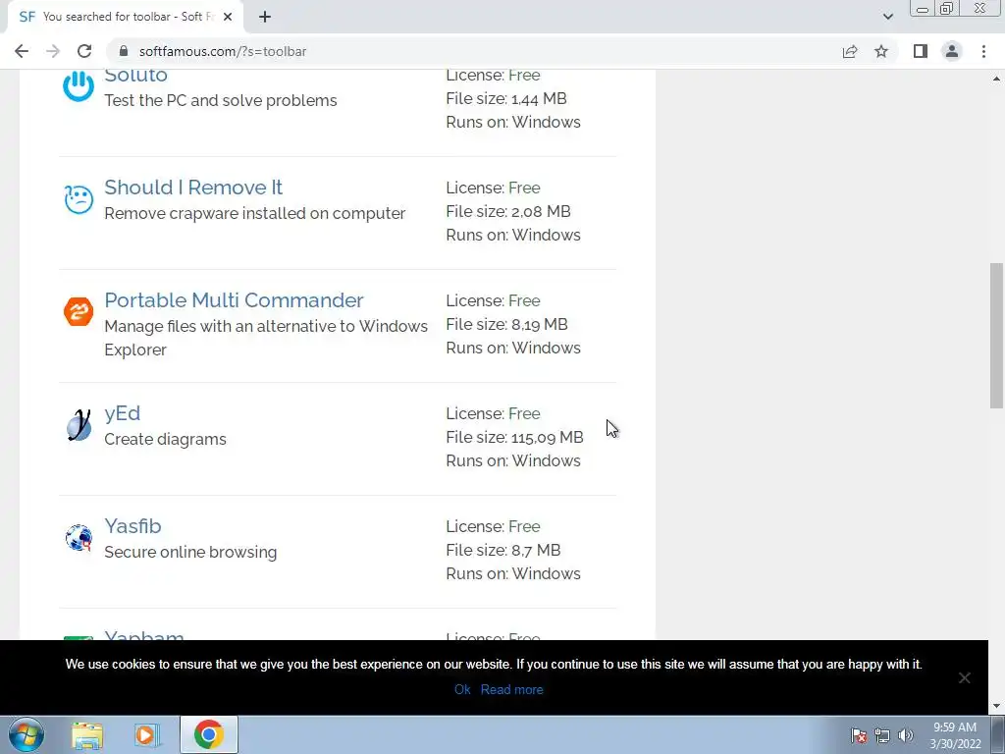Click the network tray icon
Screen dimensions: 1005x754
(882, 735)
